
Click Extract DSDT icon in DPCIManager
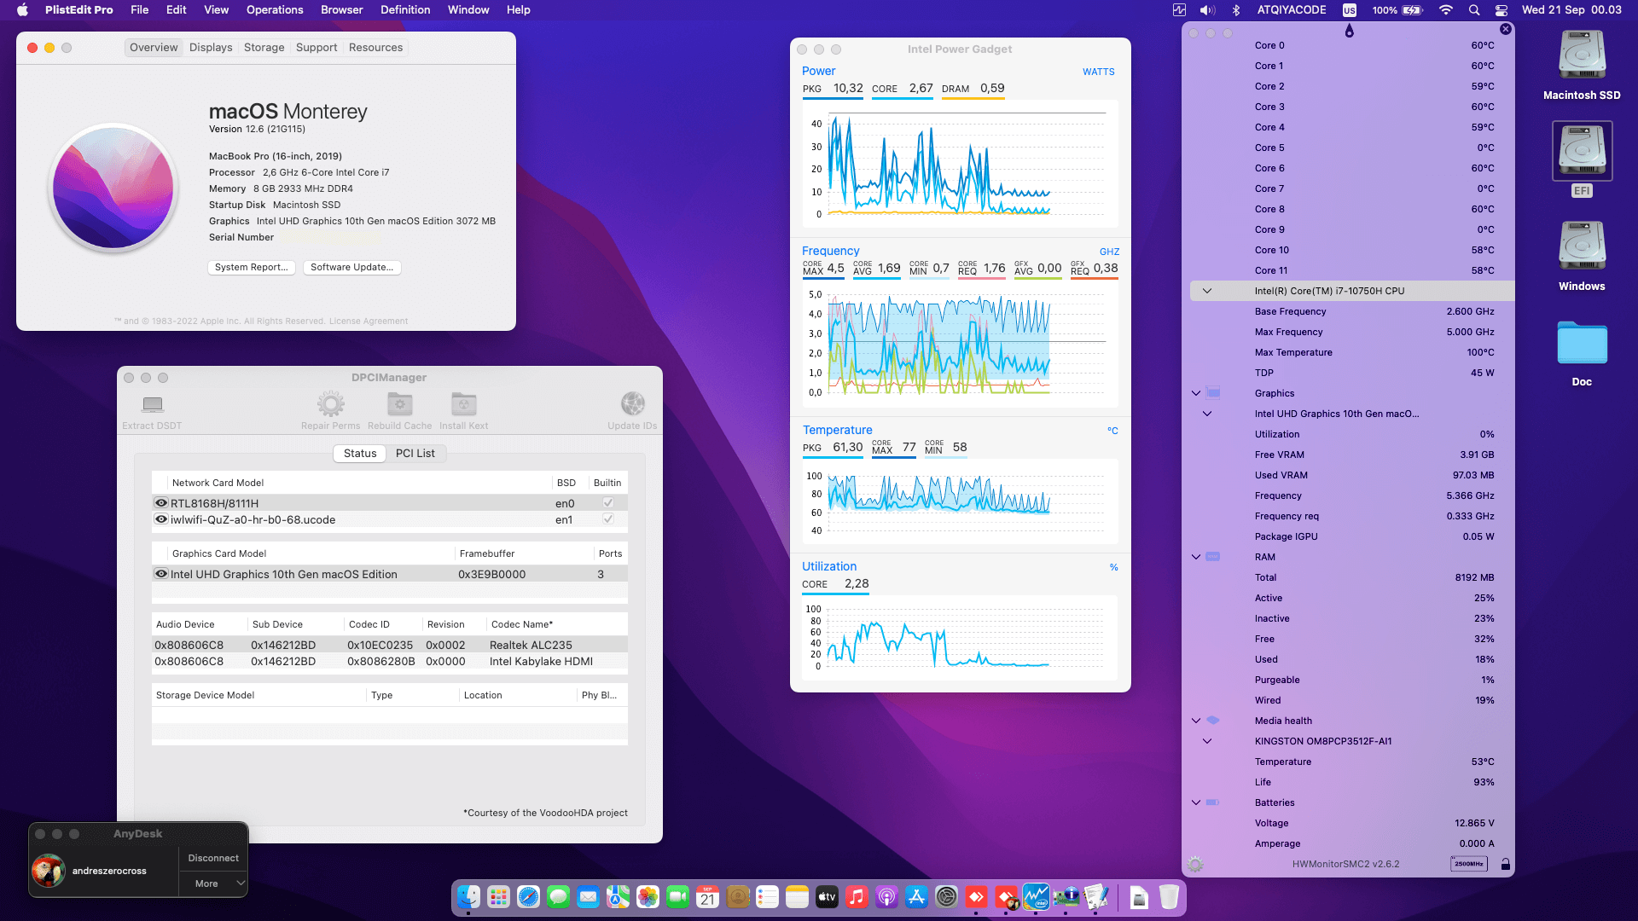(153, 404)
